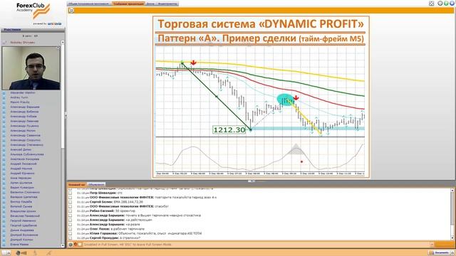456x256 pixels.
Task: Click user icon beside Alexander Alekhin
Action: click(4, 93)
